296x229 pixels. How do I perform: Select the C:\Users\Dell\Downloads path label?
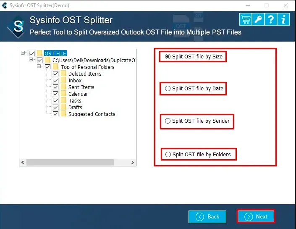[x=94, y=60]
